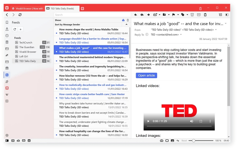Image resolution: width=237 pixels, height=149 pixels.
Task: Toggle the side panel from the status bar
Action: [7, 140]
